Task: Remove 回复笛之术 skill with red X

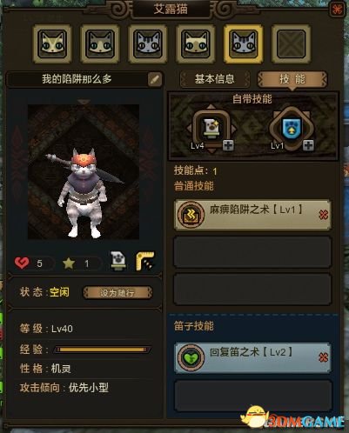Action: tap(323, 357)
